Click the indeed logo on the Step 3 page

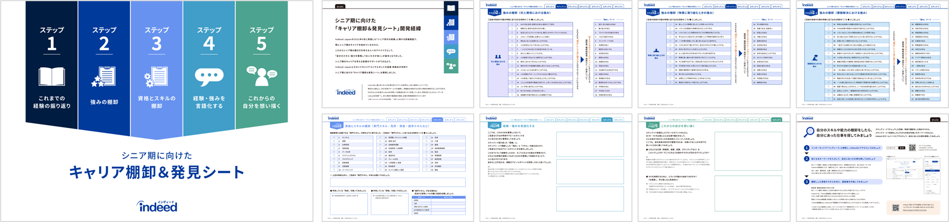pos(333,118)
